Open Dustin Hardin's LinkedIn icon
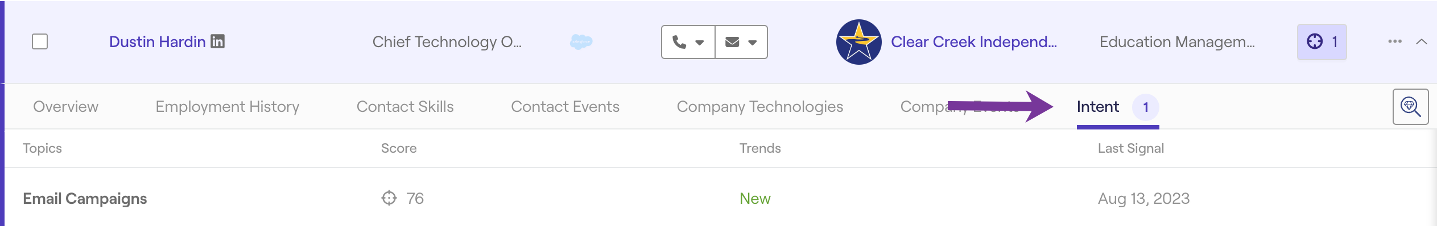The image size is (1437, 226). [217, 41]
